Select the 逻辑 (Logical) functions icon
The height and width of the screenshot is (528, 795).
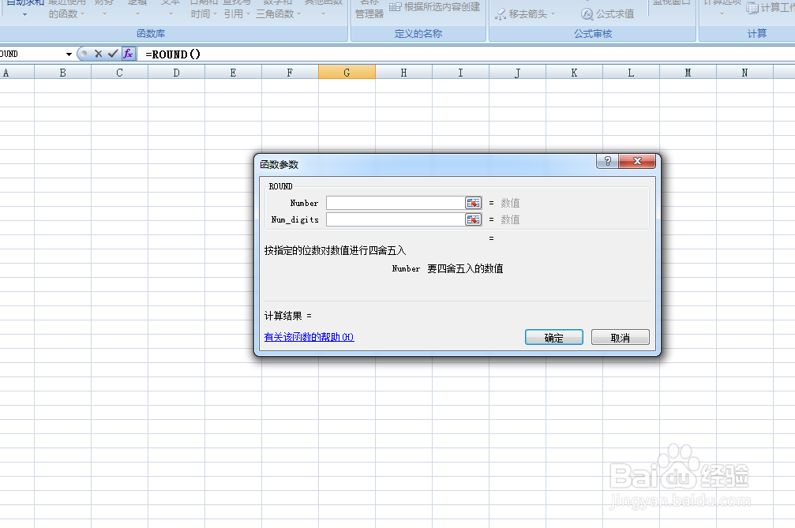pyautogui.click(x=137, y=8)
